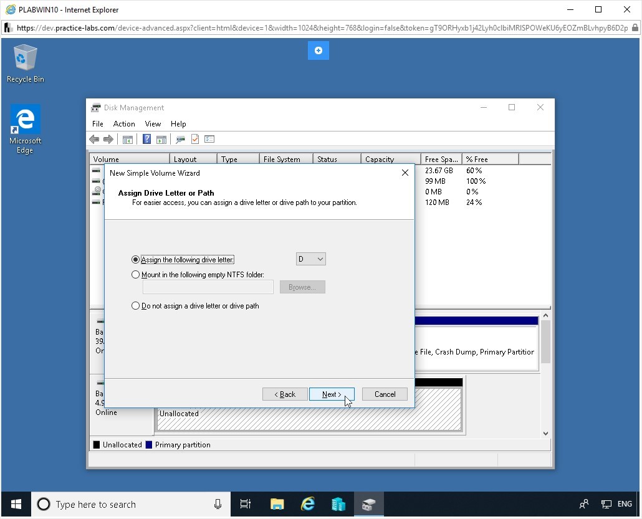Select 'Assign the following drive letter' option
Screen dimensions: 642x519
click(x=183, y=259)
